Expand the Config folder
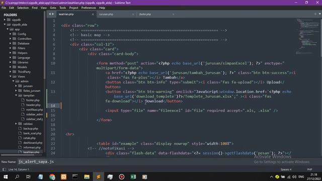The width and height of the screenshot is (322, 181). tap(11, 34)
